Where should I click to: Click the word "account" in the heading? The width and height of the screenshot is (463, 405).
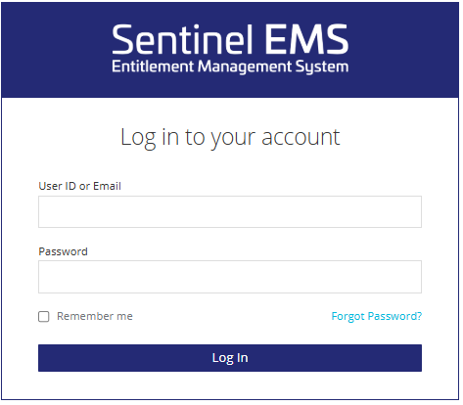coord(301,137)
